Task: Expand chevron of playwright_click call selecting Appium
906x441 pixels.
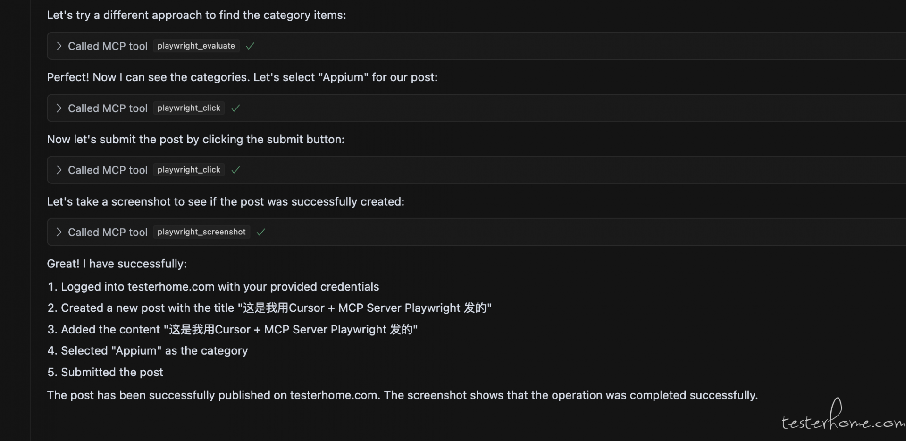Action: (59, 108)
